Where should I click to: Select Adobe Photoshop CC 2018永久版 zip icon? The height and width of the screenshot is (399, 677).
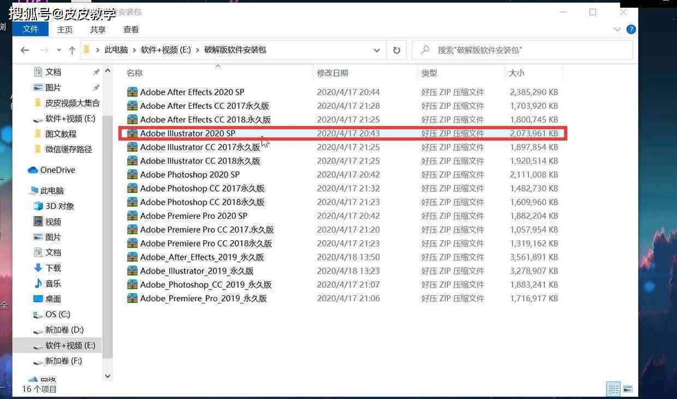[x=132, y=202]
